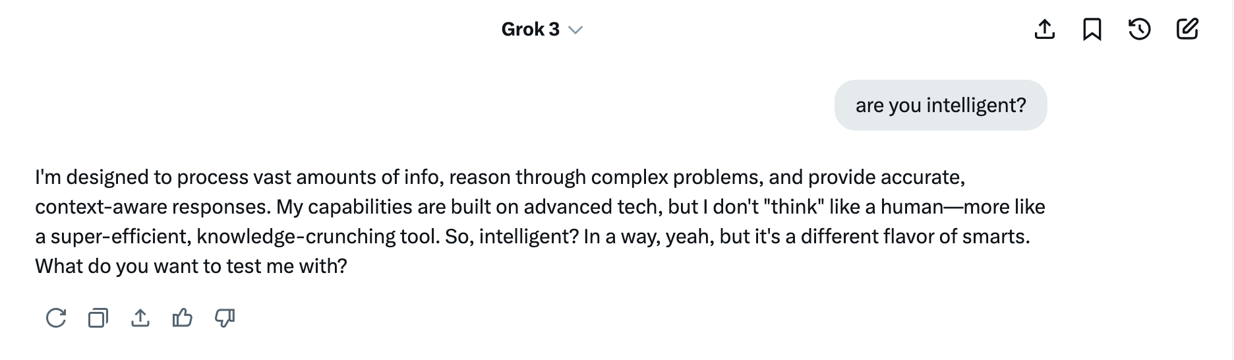Image resolution: width=1234 pixels, height=360 pixels.
Task: Like the response with thumbs up
Action: point(183,318)
